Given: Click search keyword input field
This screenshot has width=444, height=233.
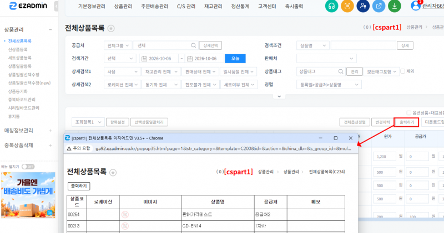Looking at the screenshot, I should (x=363, y=45).
